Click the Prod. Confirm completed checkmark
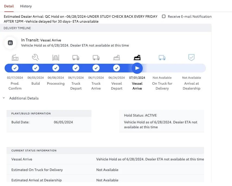The width and height of the screenshot is (232, 186). coord(15,68)
